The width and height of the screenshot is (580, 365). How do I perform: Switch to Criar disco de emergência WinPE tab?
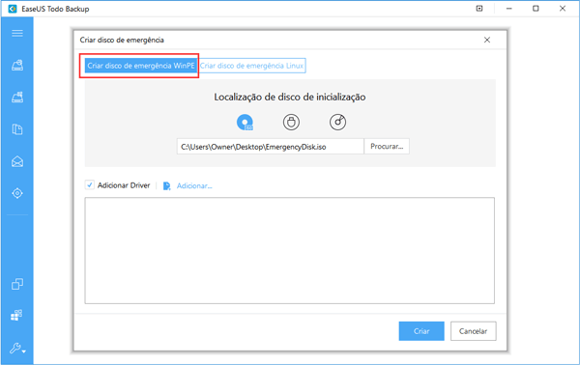pos(141,66)
